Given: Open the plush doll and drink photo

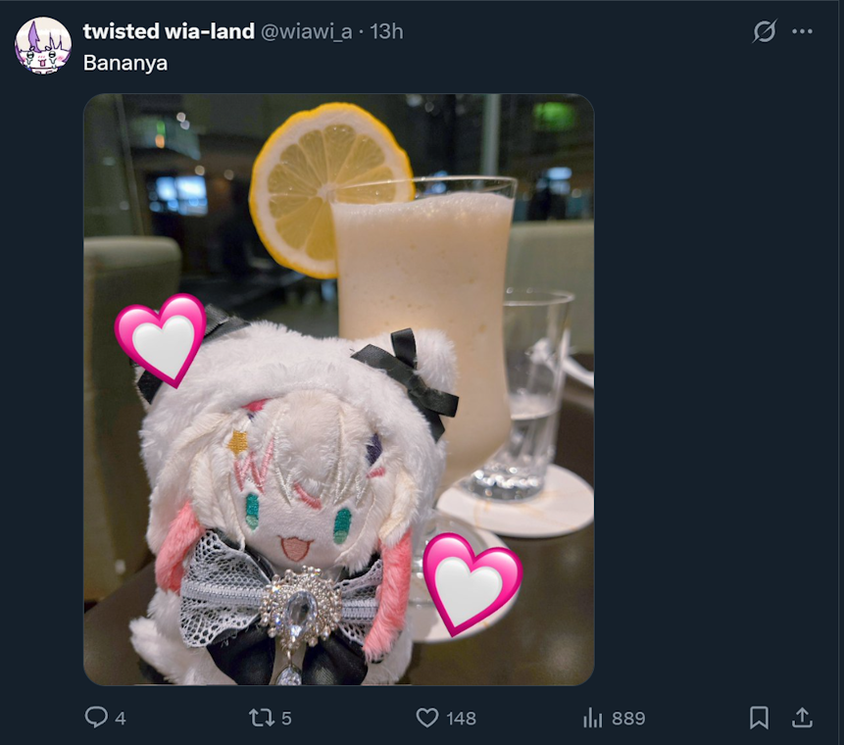Looking at the screenshot, I should (339, 390).
